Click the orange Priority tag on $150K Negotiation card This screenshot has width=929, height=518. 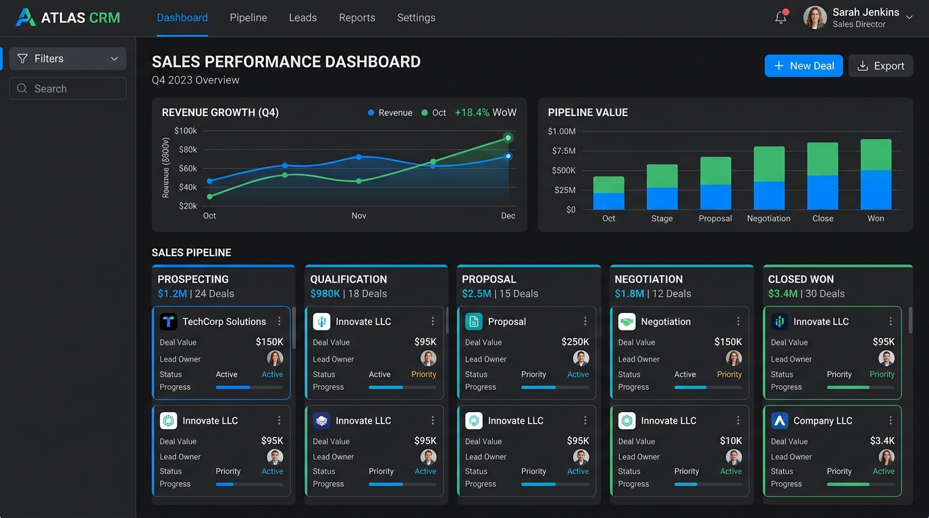click(x=729, y=374)
